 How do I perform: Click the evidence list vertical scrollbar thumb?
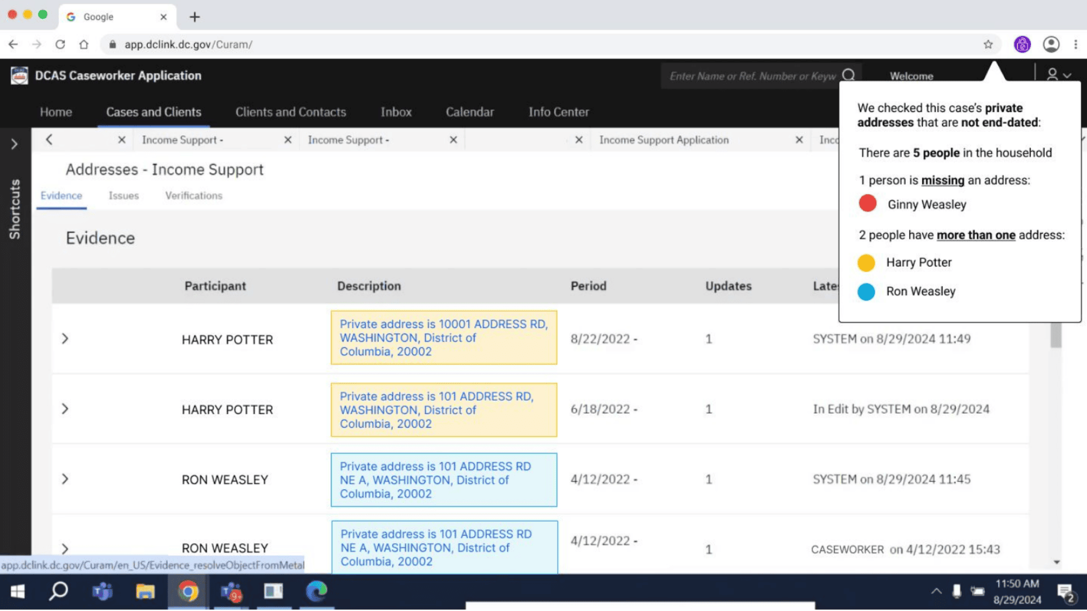[1056, 335]
